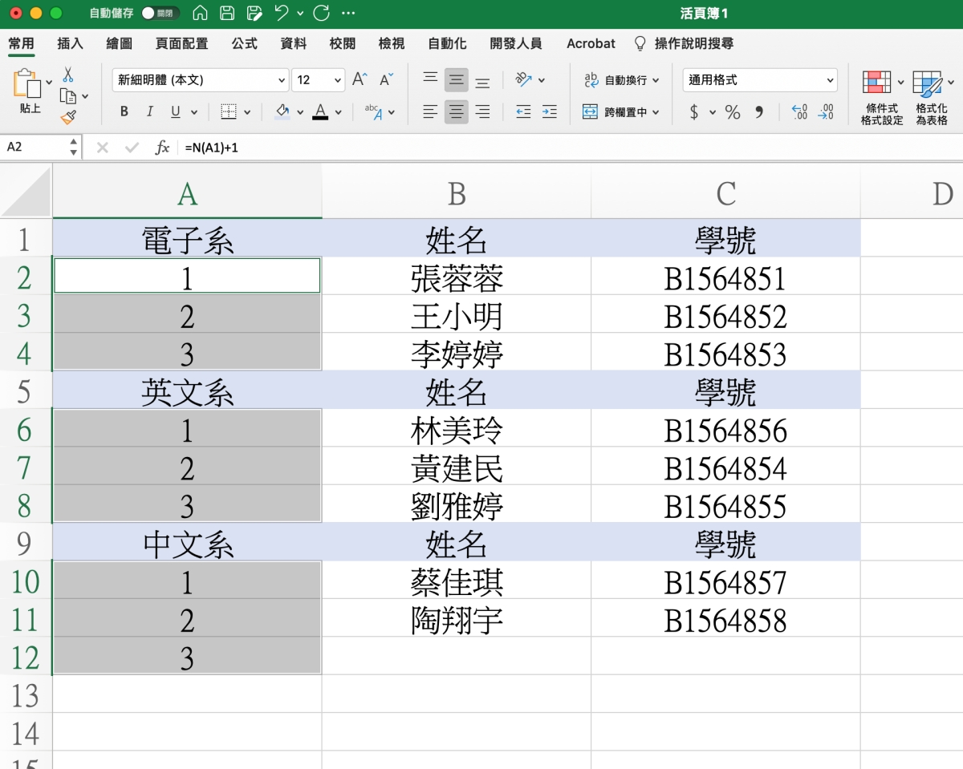Image resolution: width=963 pixels, height=769 pixels.
Task: Click the 自動換行 wrap text button
Action: pyautogui.click(x=621, y=80)
